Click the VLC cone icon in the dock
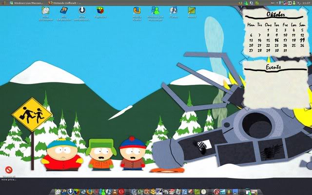The width and height of the screenshot is (312, 195). 115,192
